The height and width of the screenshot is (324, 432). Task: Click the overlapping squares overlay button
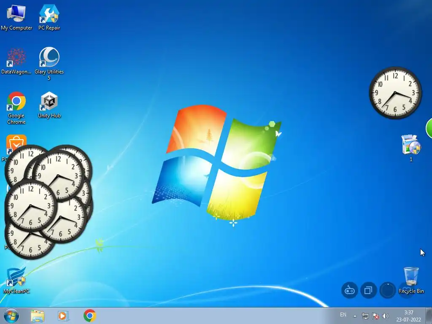pos(368,290)
